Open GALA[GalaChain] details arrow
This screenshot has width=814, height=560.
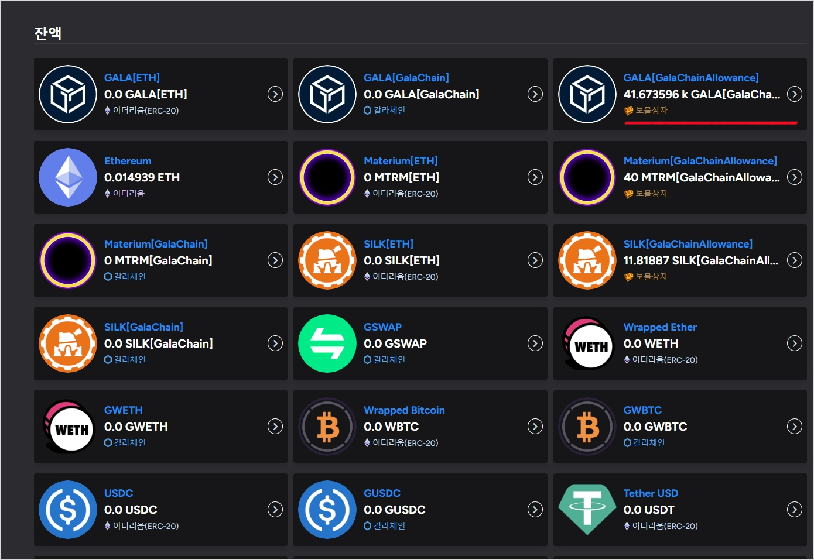click(535, 94)
